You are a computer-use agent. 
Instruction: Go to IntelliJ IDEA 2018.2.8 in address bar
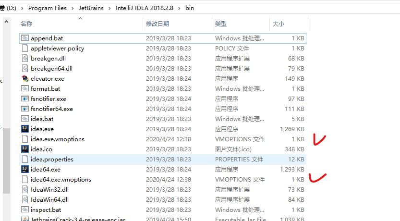145,8
